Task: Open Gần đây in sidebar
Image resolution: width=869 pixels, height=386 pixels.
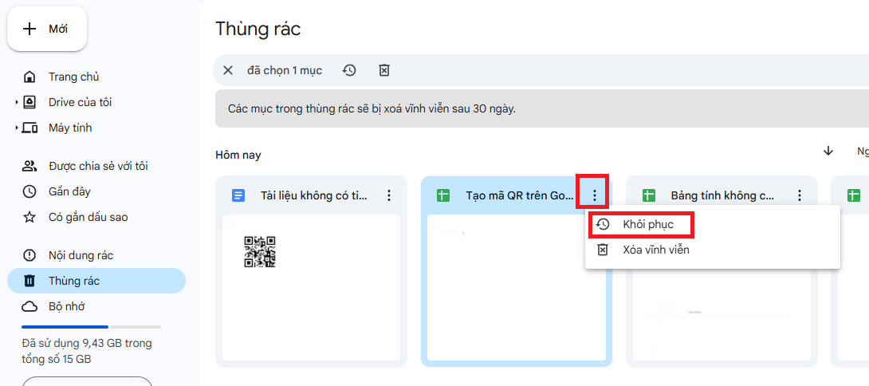Action: click(x=69, y=191)
